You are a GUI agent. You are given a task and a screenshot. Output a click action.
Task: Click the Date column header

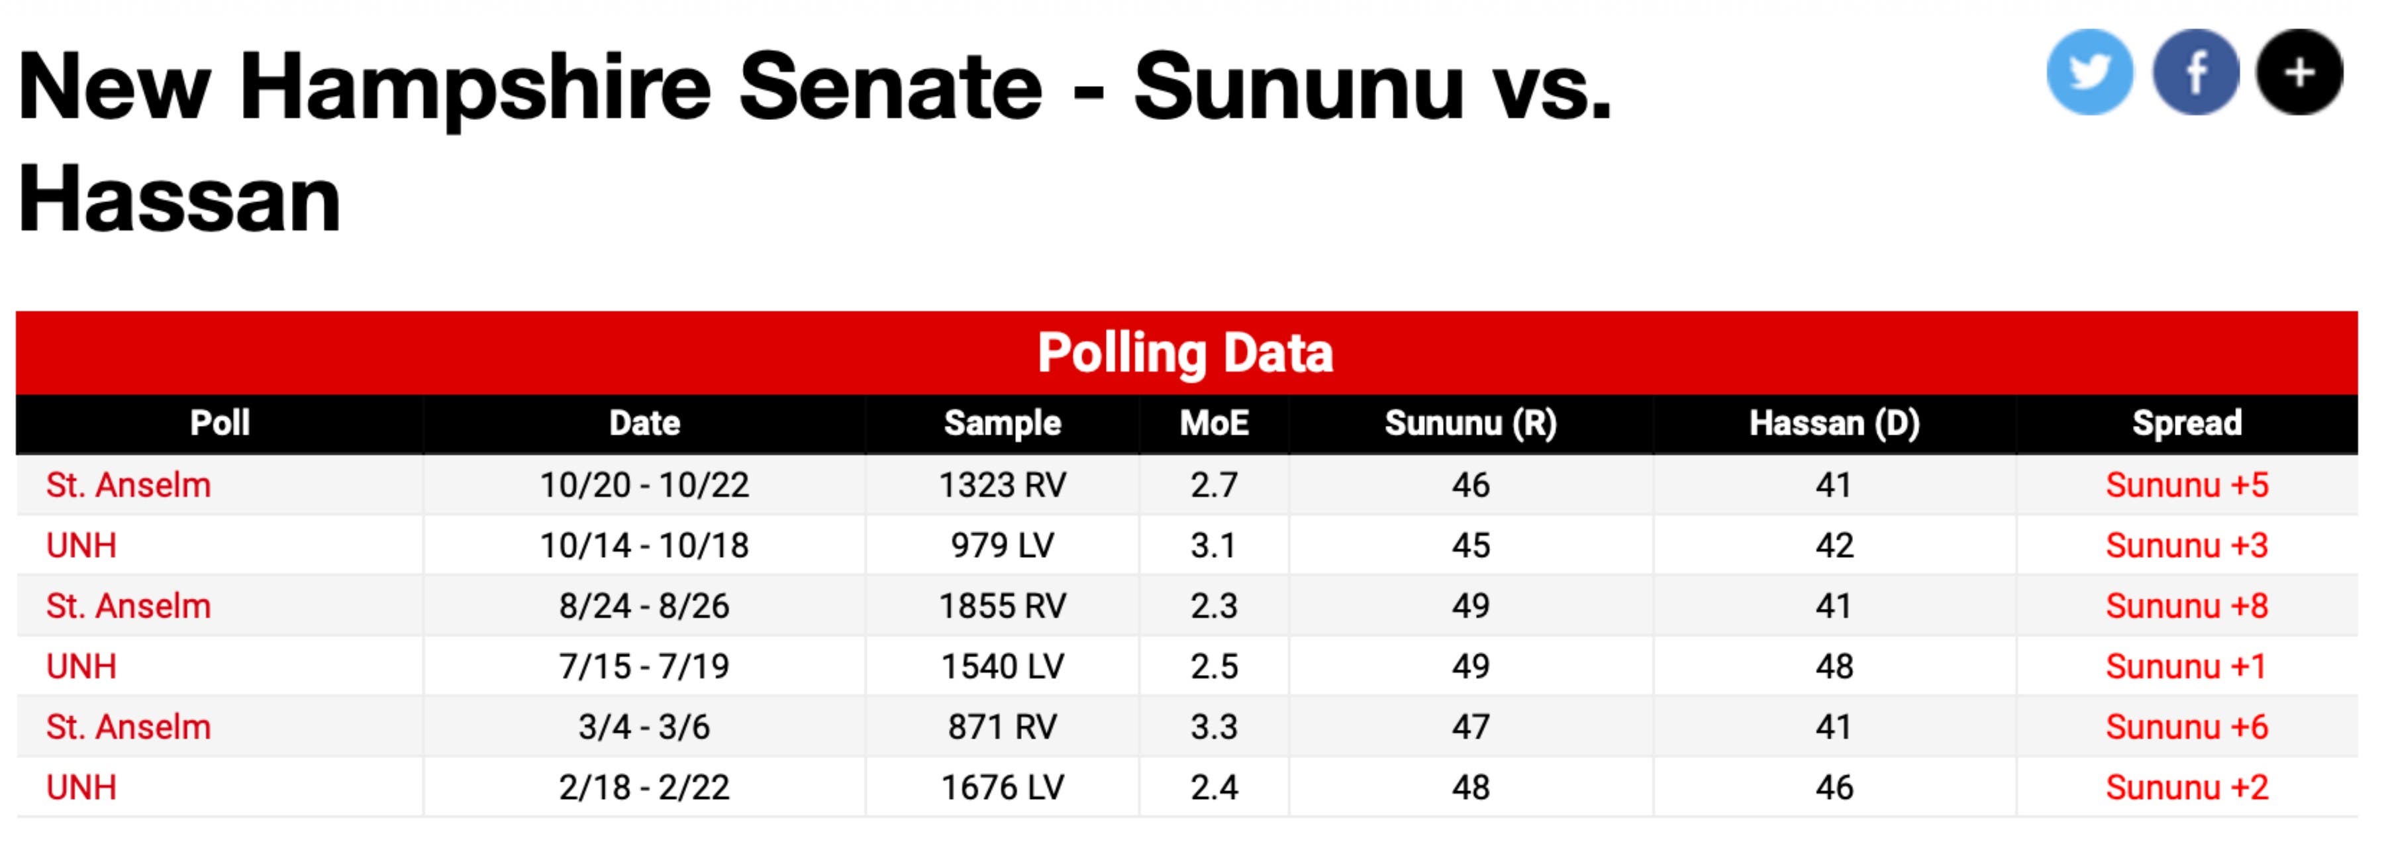point(644,424)
